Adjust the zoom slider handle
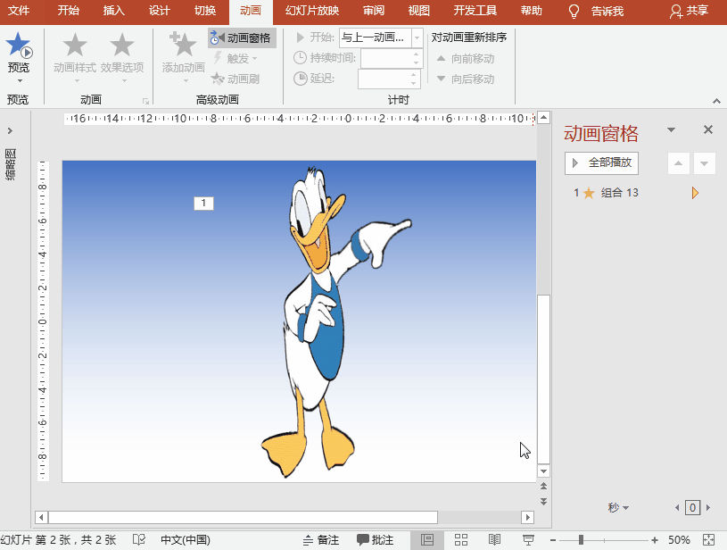Viewport: 727px width, 550px height. tap(581, 540)
